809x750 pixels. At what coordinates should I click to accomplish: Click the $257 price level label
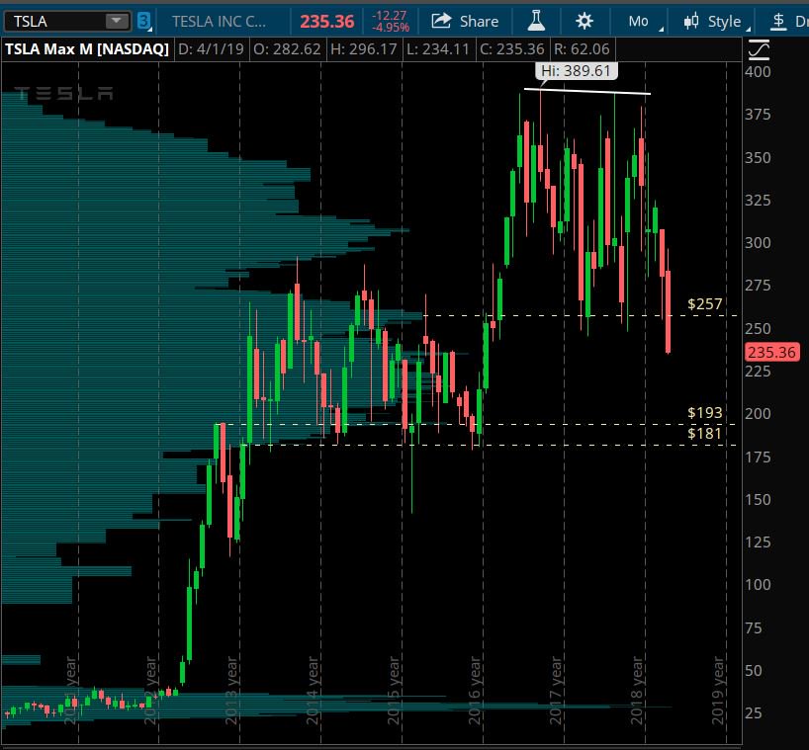tap(705, 304)
